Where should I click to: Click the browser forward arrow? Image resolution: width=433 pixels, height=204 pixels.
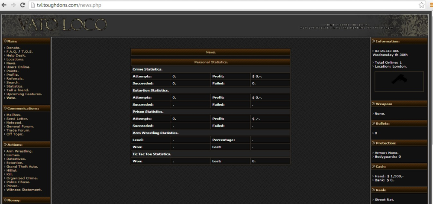click(x=13, y=5)
